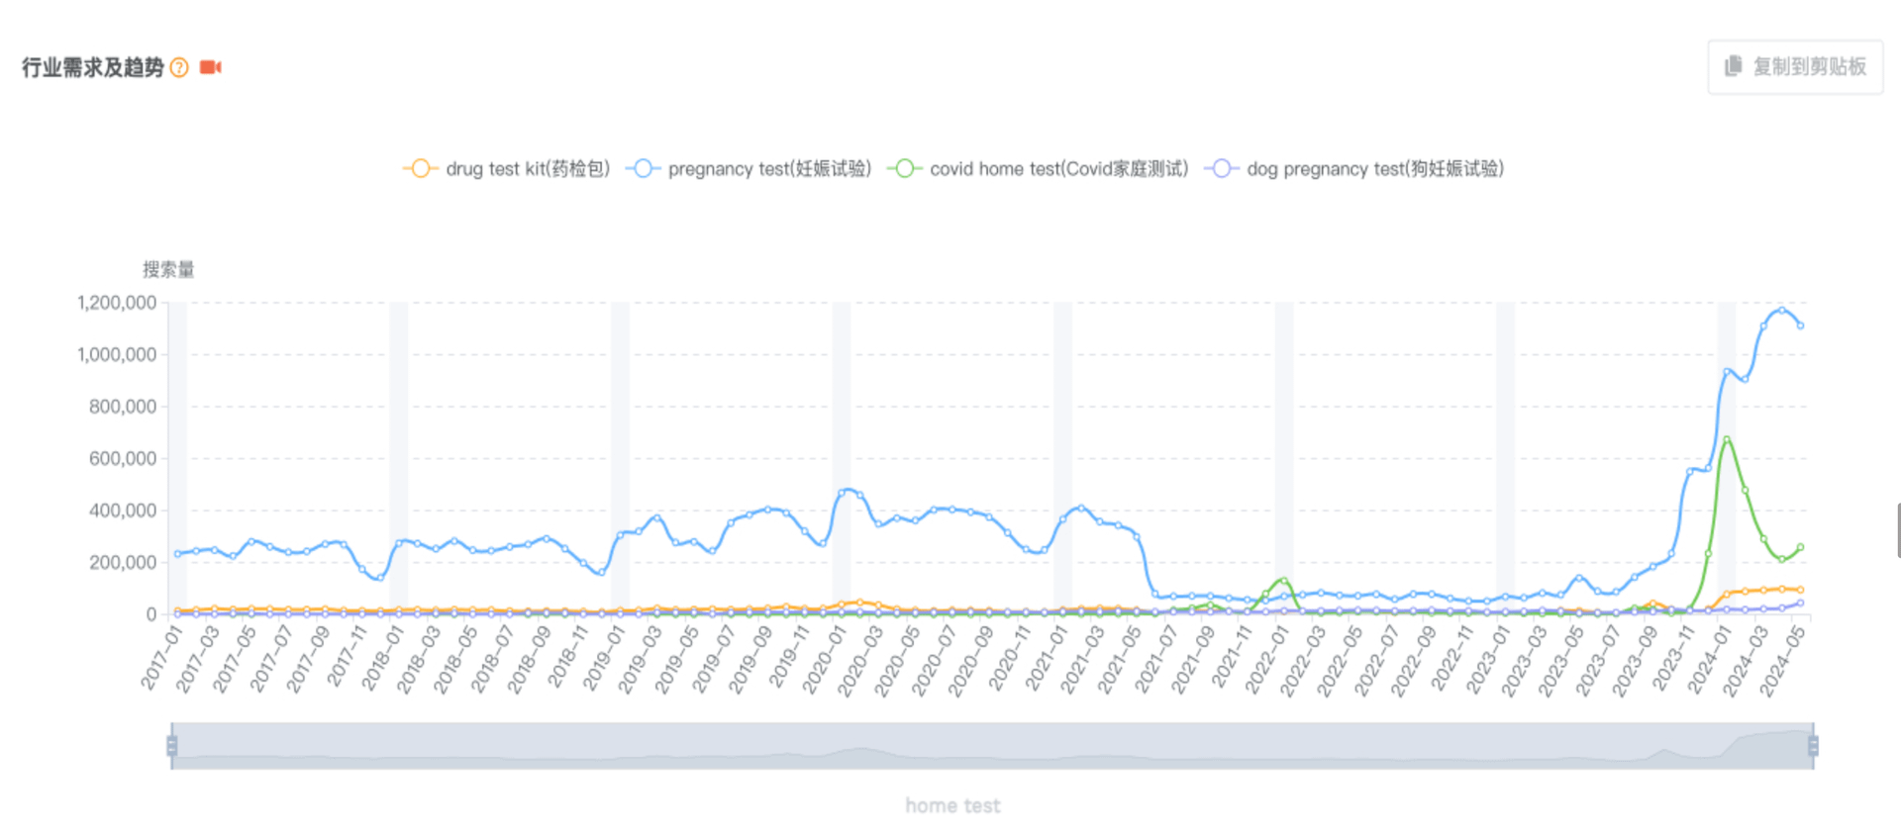
Task: Click the 2022-01 x-axis label
Action: pos(1267,659)
